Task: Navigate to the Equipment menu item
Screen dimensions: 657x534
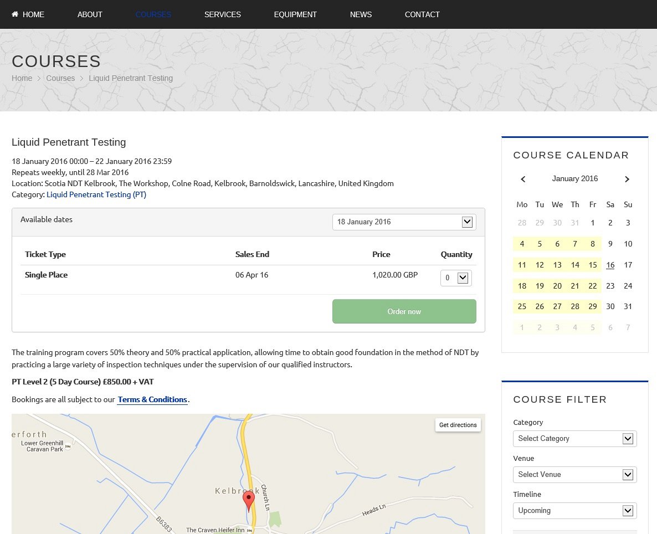Action: (x=295, y=14)
